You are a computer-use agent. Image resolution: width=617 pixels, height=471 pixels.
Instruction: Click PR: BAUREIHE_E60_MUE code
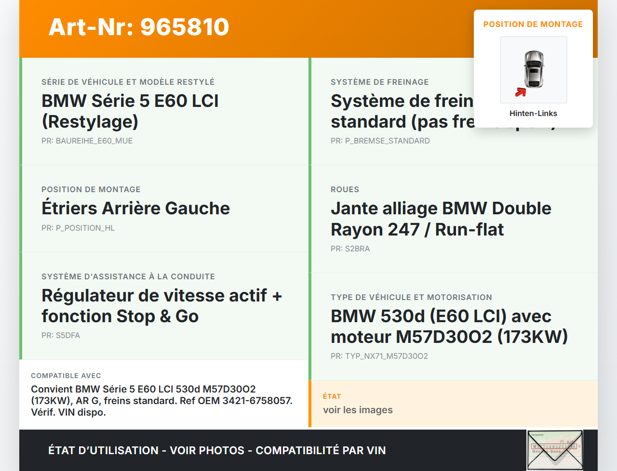point(87,141)
